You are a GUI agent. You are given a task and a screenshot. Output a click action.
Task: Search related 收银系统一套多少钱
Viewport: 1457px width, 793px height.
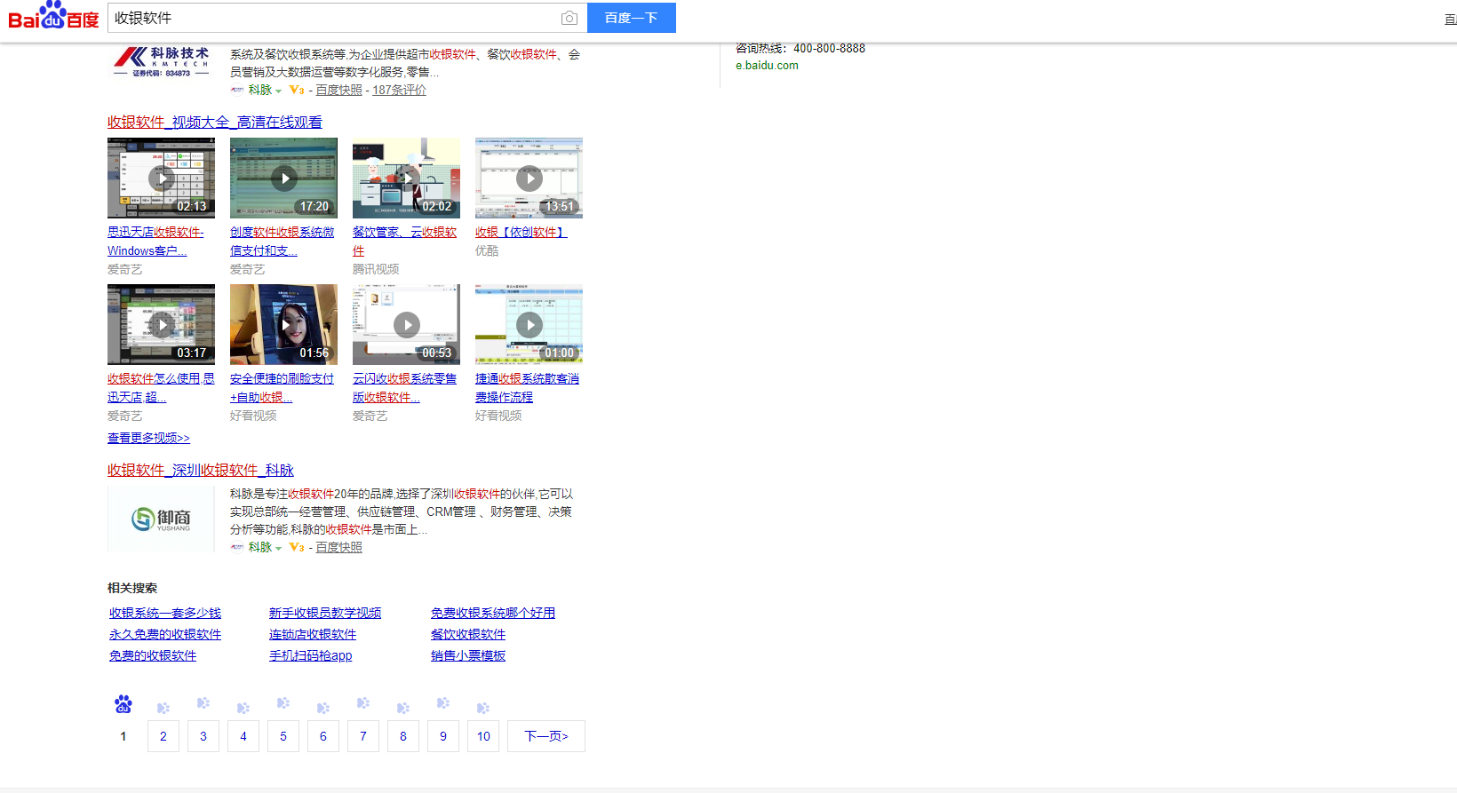(x=165, y=613)
